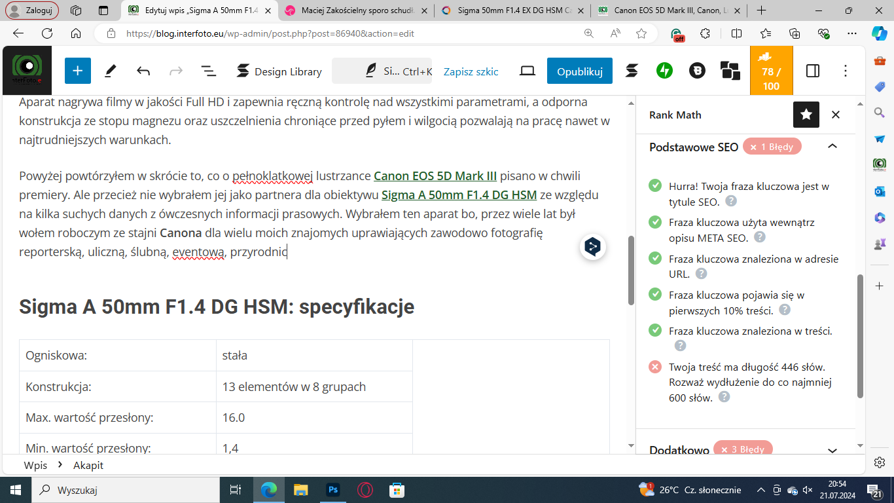
Task: Follow the Canon EOS 5D Mark III link
Action: [x=435, y=176]
